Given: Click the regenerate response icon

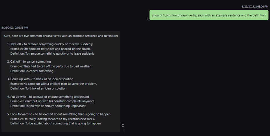Looking at the screenshot, I should point(123,126).
